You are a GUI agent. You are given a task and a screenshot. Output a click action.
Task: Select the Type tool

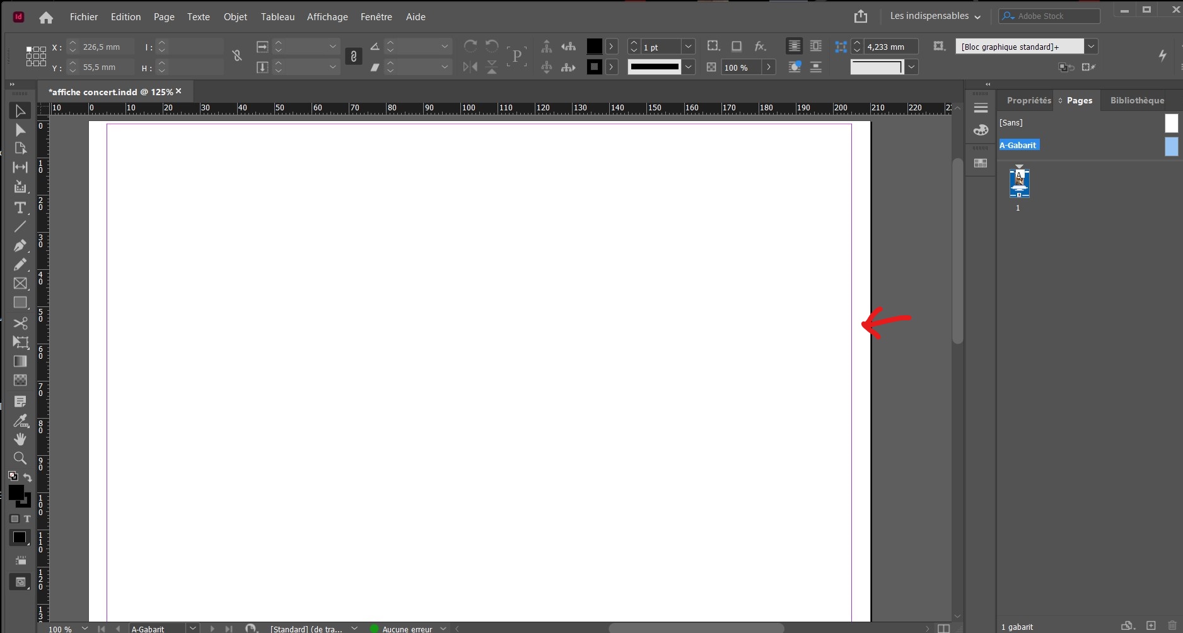tap(20, 207)
